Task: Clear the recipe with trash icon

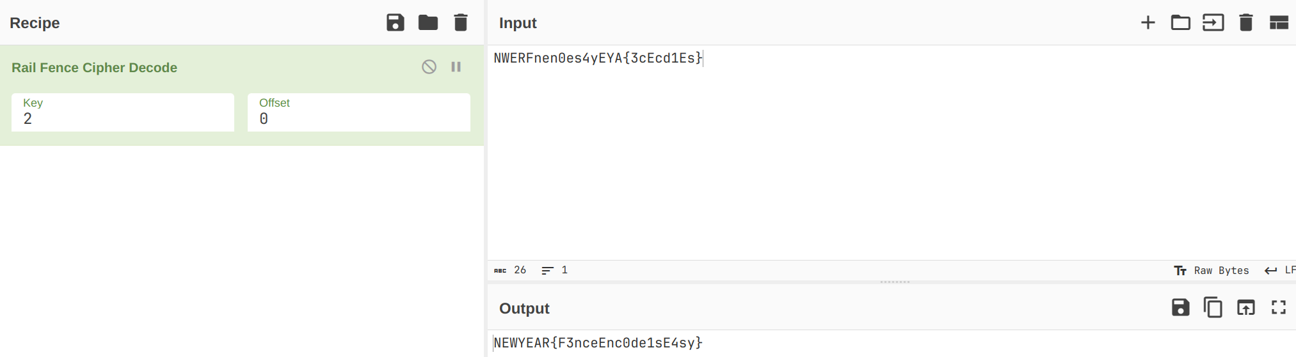Action: click(460, 23)
